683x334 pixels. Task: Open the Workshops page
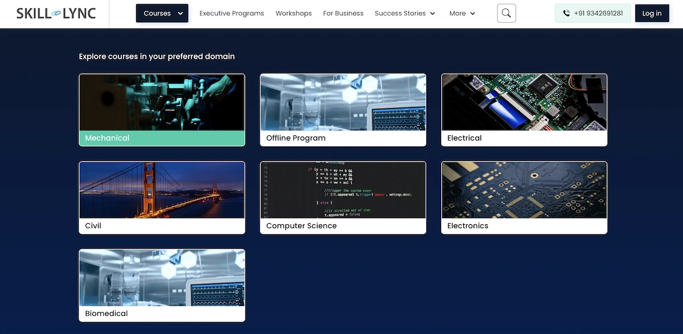pos(293,13)
